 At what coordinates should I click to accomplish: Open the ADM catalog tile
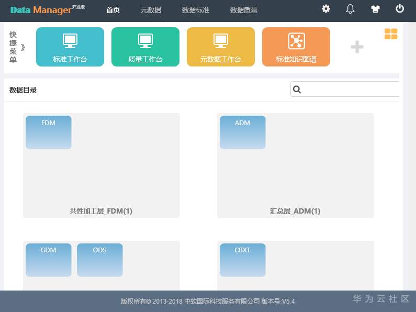point(242,132)
